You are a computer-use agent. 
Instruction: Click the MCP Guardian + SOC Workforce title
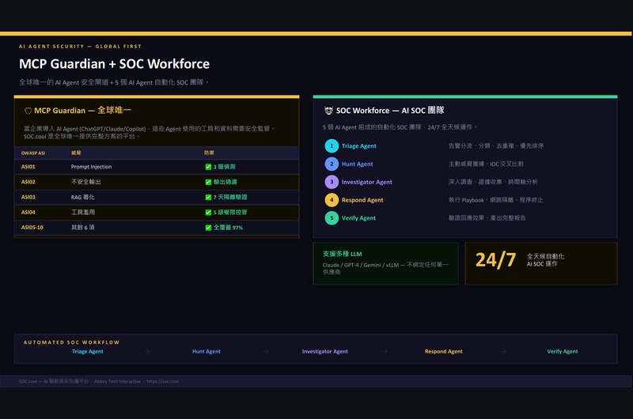pos(114,64)
